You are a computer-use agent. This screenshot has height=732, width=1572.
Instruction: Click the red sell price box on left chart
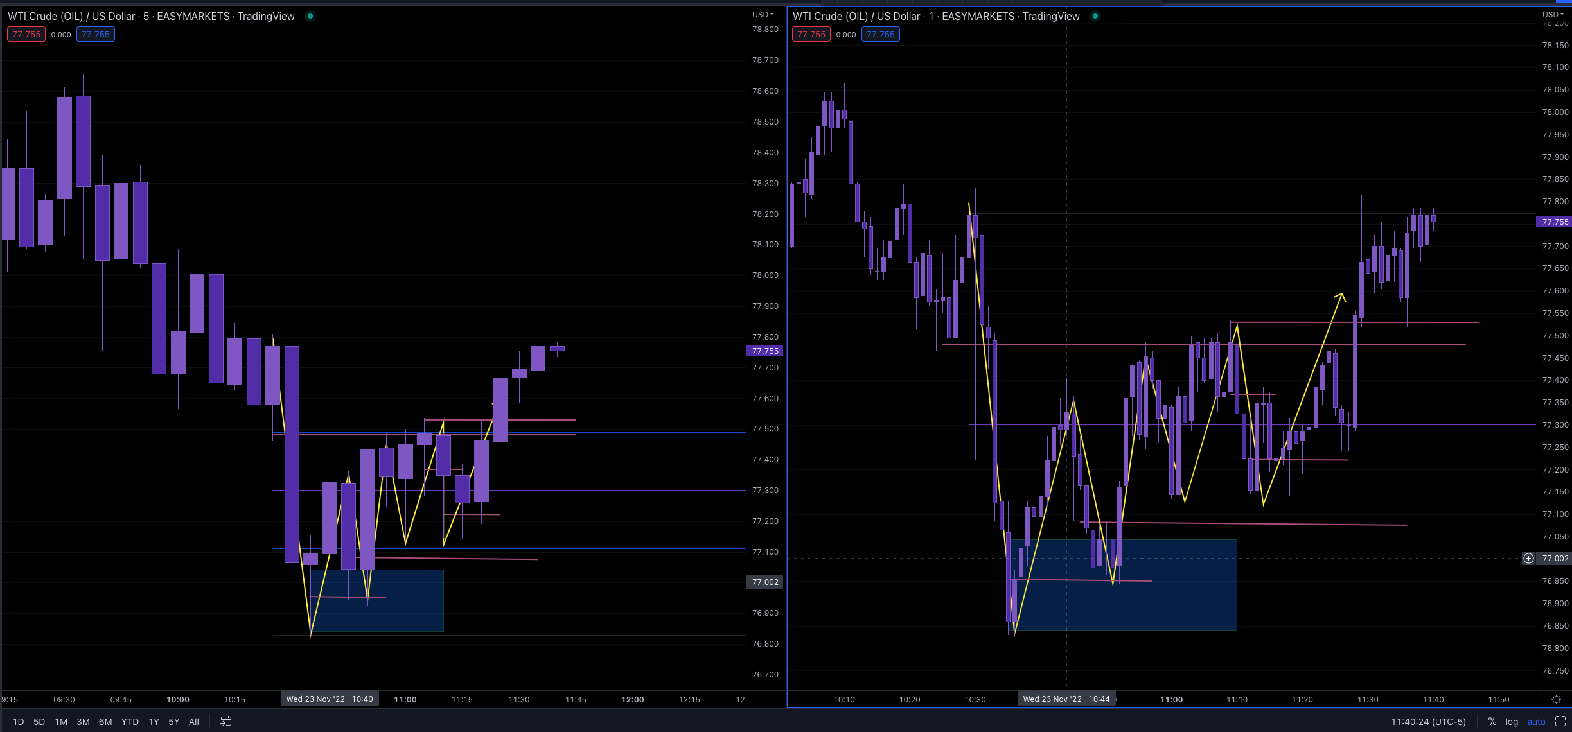[x=26, y=34]
